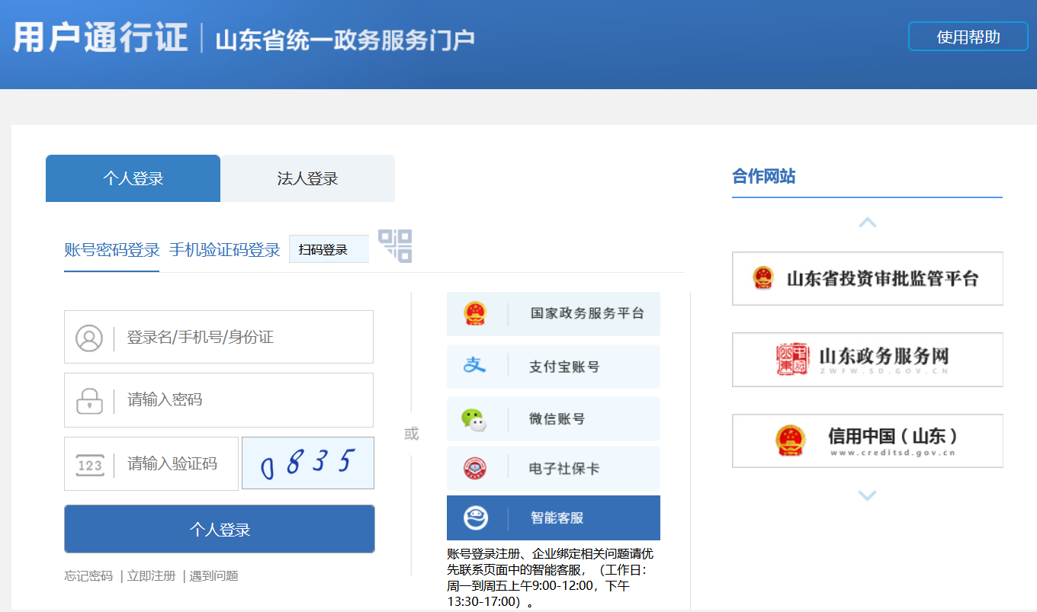Image resolution: width=1037 pixels, height=612 pixels.
Task: Click the 智能客服 robot icon
Action: [x=476, y=517]
